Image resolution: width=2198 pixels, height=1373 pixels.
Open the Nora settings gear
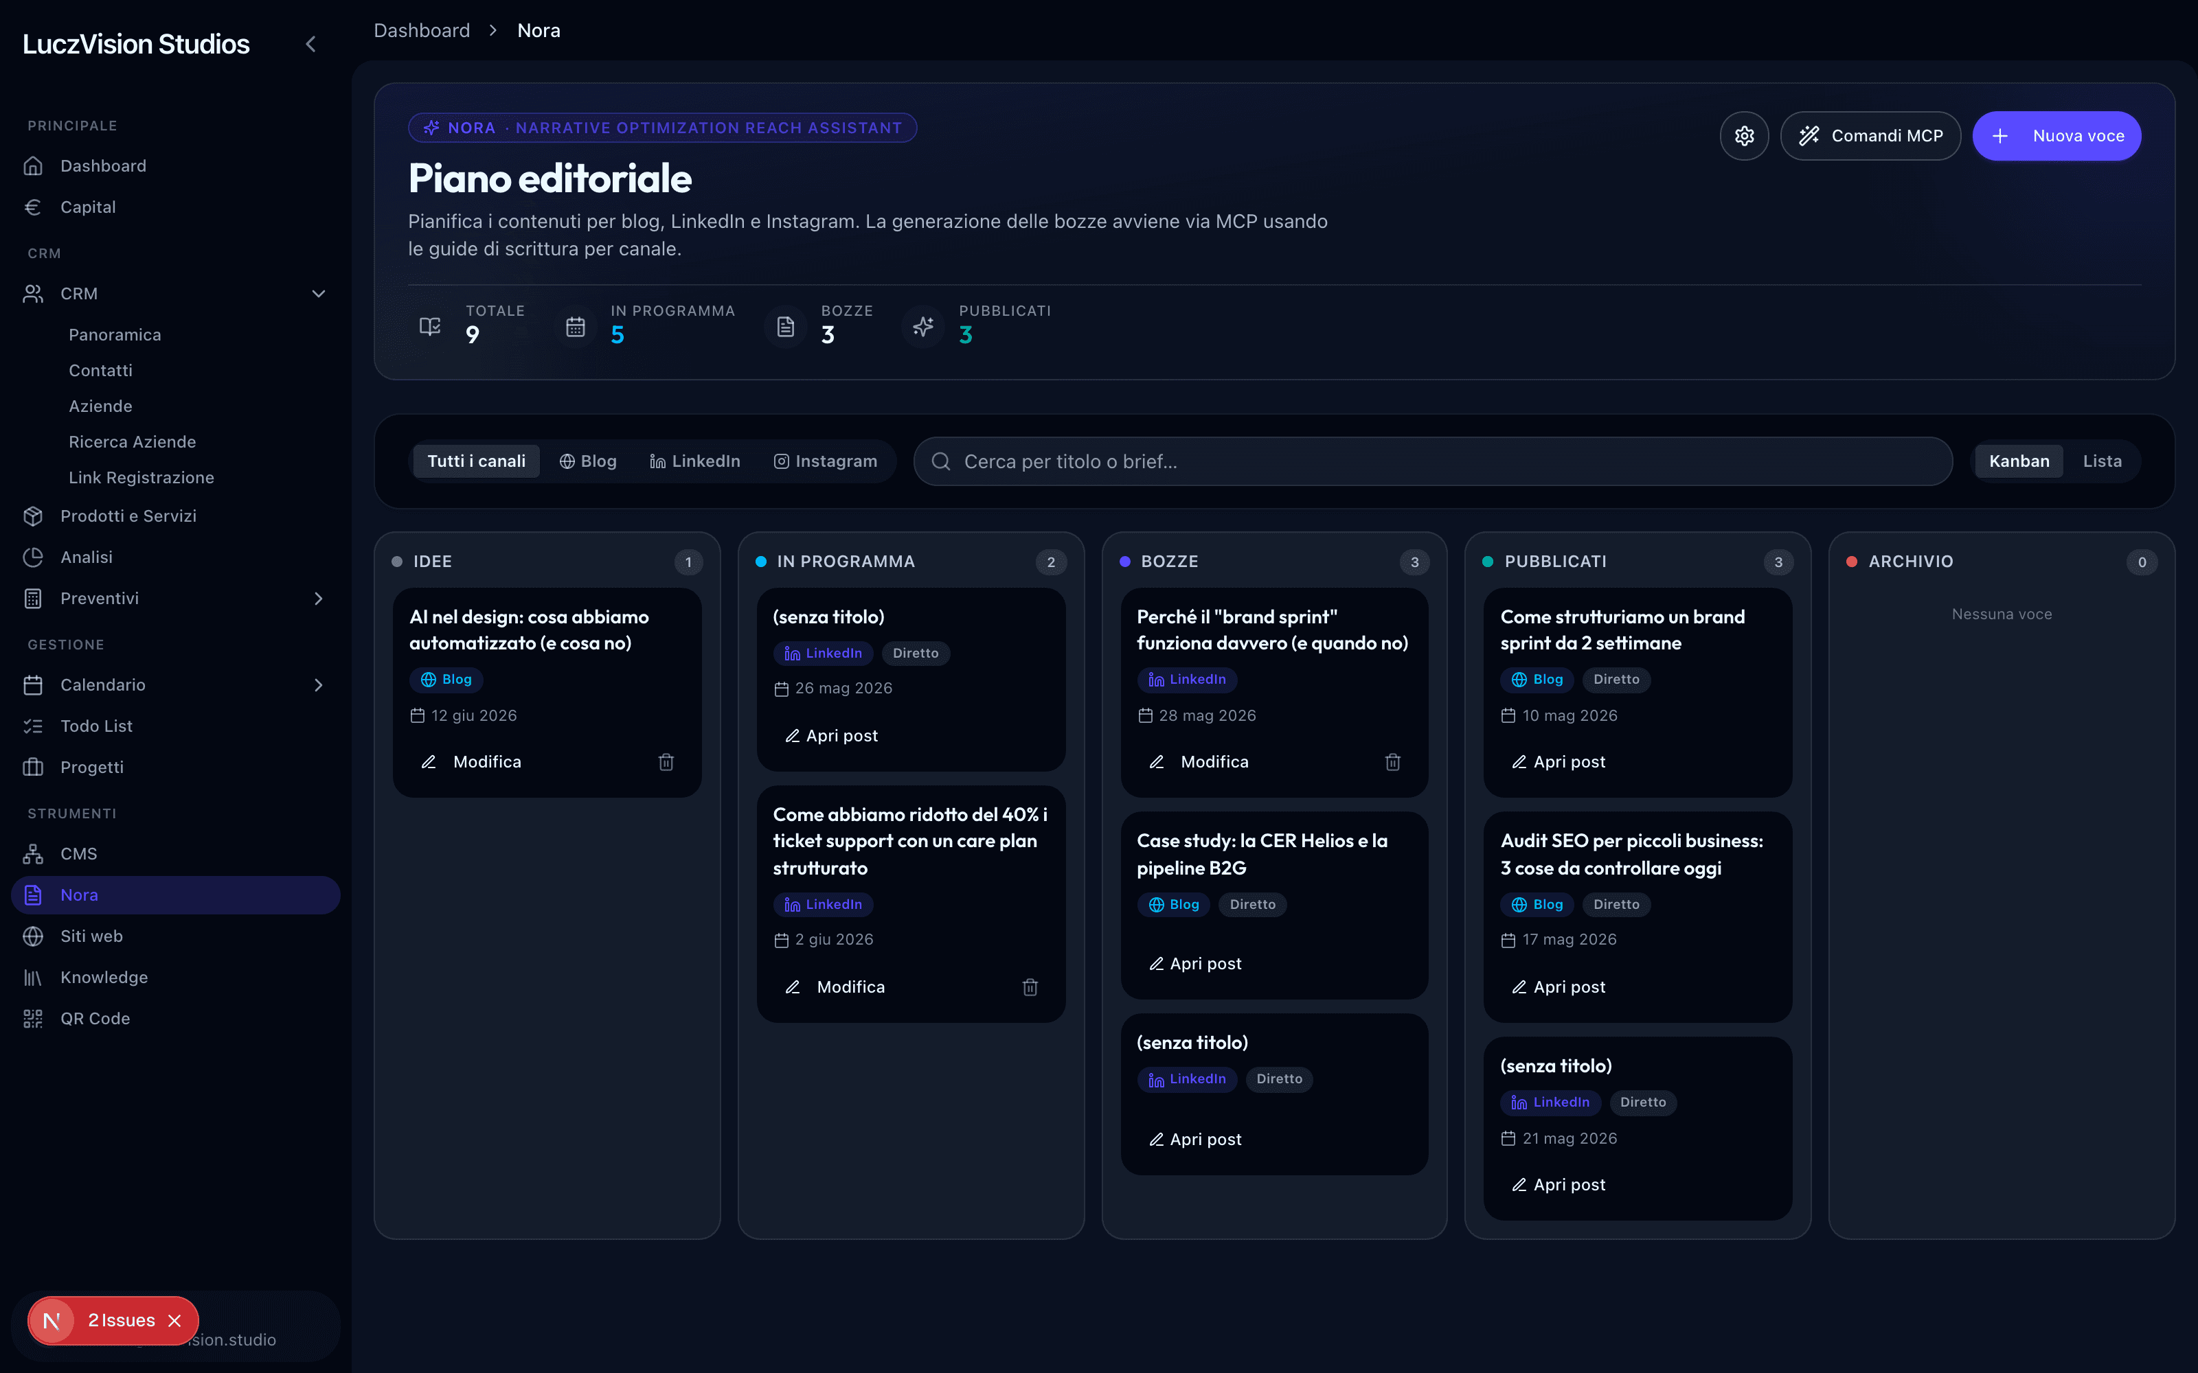point(1744,136)
